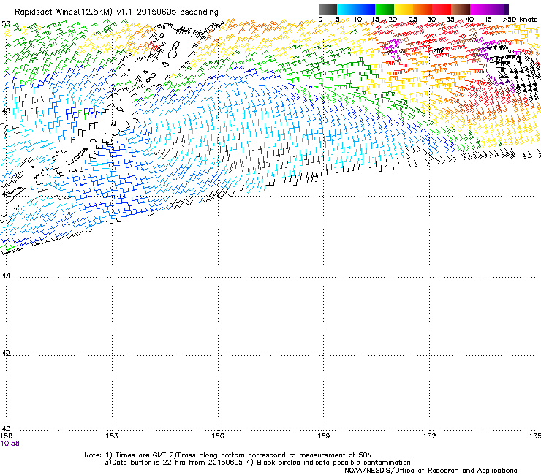
Task: Click the longitude label '150'
Action: coord(6,436)
